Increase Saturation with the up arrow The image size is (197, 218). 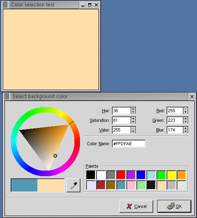click(133, 119)
